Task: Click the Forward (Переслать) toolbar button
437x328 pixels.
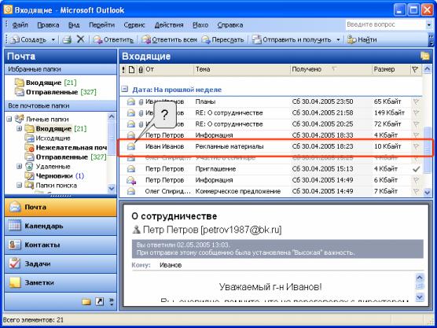Action: (222, 39)
